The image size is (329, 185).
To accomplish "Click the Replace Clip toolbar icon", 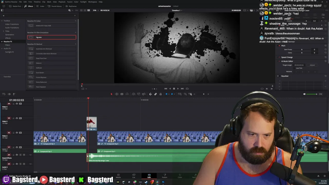I will point(144,94).
